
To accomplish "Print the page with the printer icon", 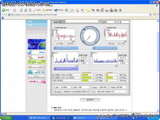I will click(x=77, y=10).
